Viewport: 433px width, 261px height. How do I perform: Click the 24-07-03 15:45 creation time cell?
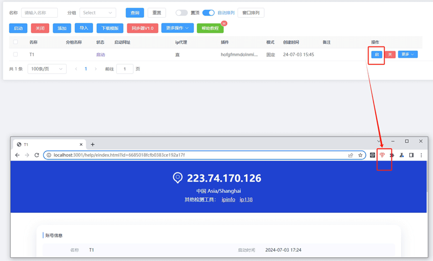(x=299, y=55)
